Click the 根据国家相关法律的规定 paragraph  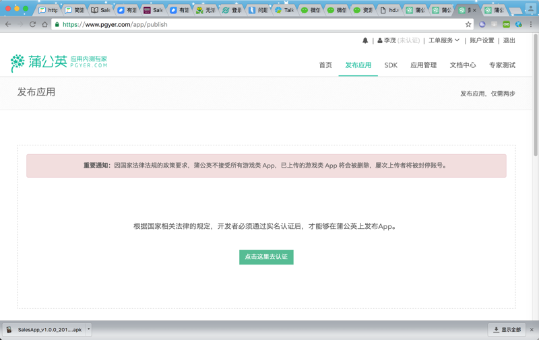pyautogui.click(x=265, y=226)
